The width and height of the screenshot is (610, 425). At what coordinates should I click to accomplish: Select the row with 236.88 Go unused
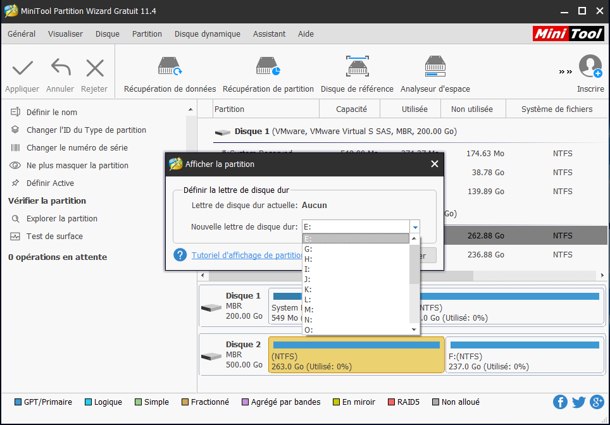[526, 255]
